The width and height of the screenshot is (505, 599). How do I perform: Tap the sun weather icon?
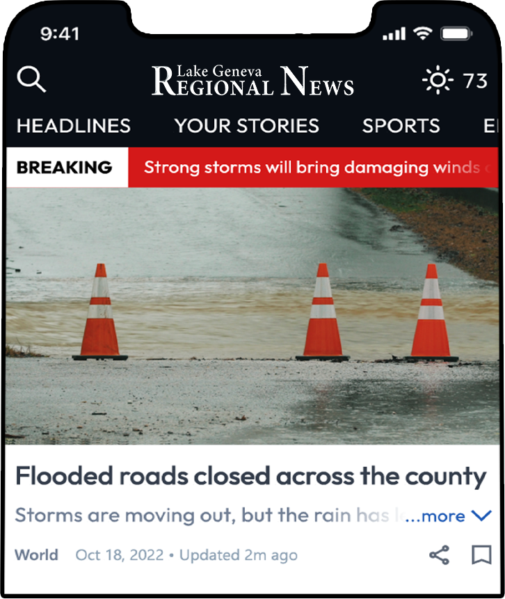tap(438, 80)
